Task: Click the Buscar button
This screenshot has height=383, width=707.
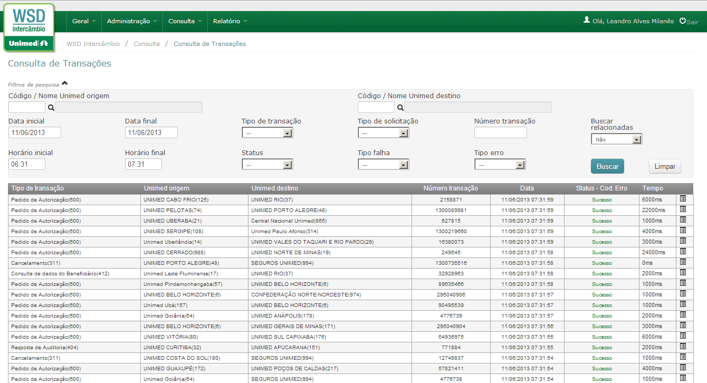Action: pyautogui.click(x=607, y=166)
